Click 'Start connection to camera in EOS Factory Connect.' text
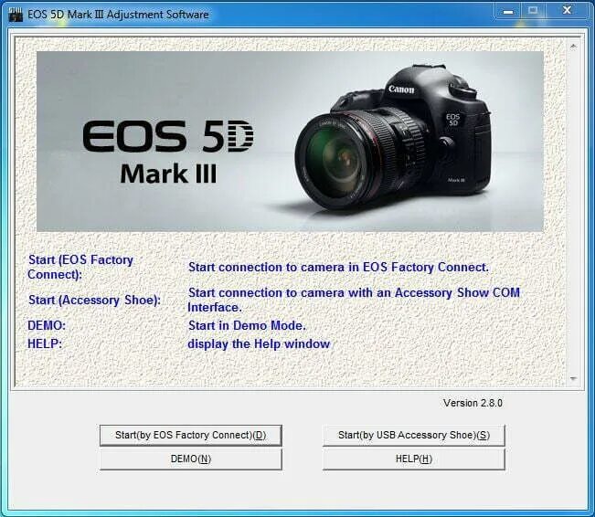This screenshot has width=595, height=517. click(338, 267)
